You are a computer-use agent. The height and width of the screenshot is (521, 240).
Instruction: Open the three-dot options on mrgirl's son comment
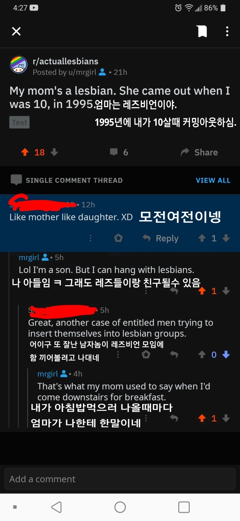(146, 291)
